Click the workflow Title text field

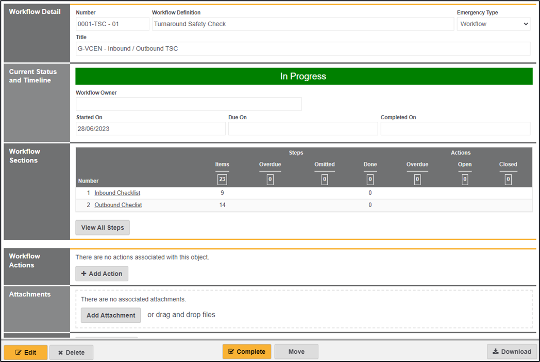(303, 49)
